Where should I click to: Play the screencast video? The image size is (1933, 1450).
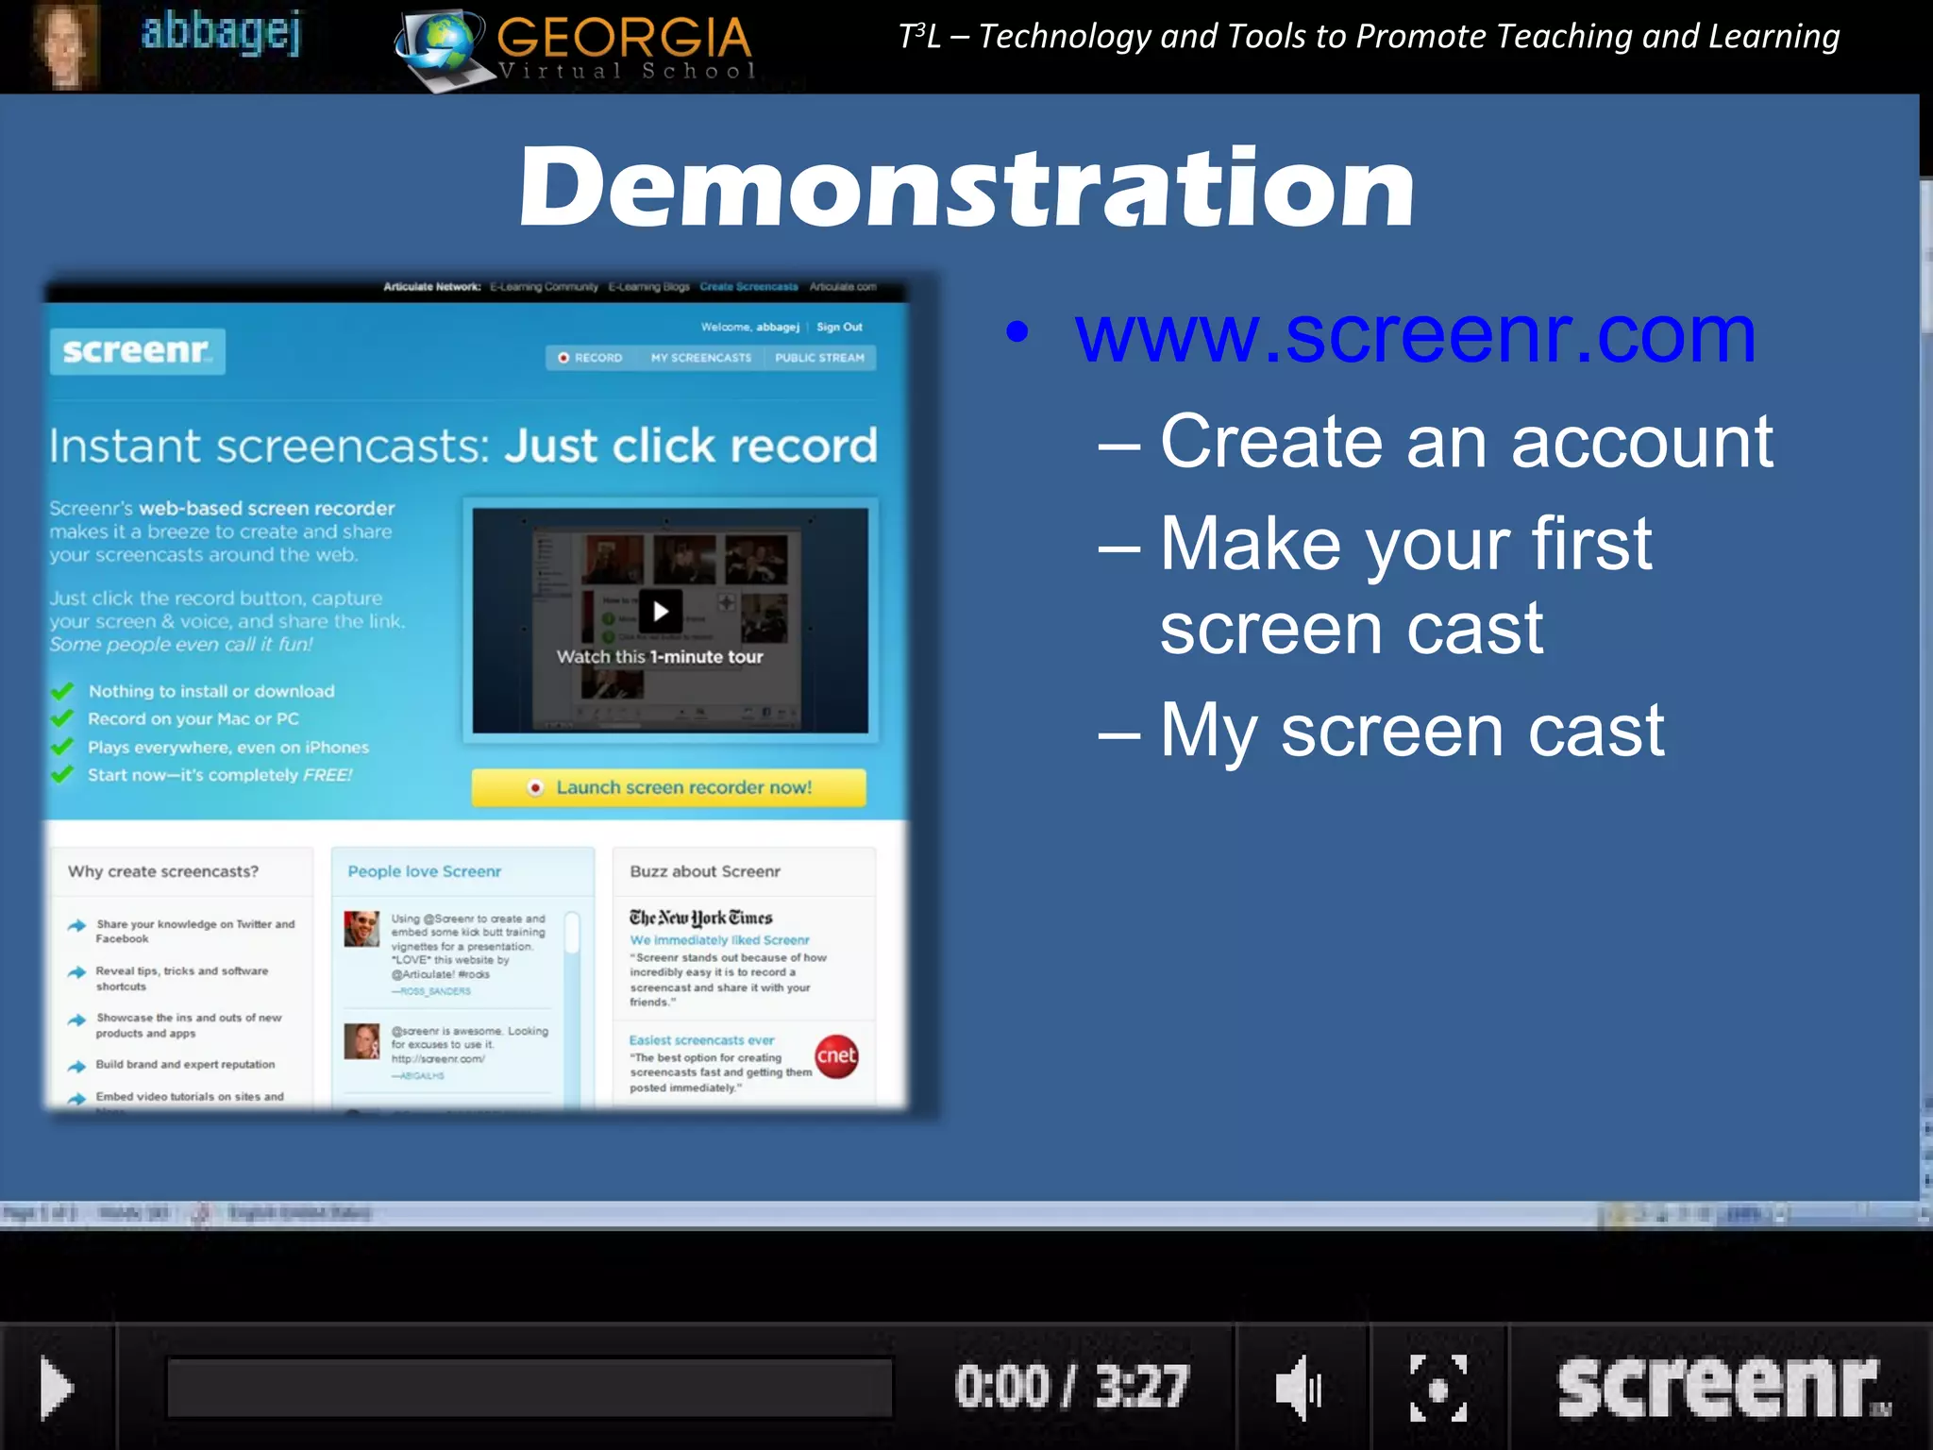point(57,1388)
